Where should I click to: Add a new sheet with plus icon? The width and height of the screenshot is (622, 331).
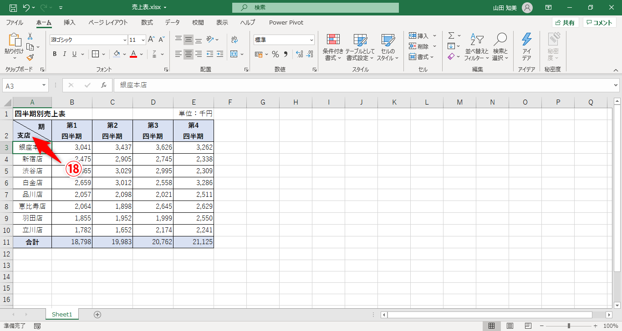point(97,314)
